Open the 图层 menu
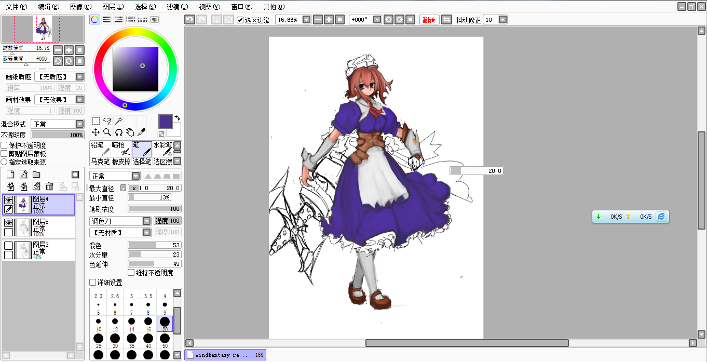 pyautogui.click(x=113, y=7)
